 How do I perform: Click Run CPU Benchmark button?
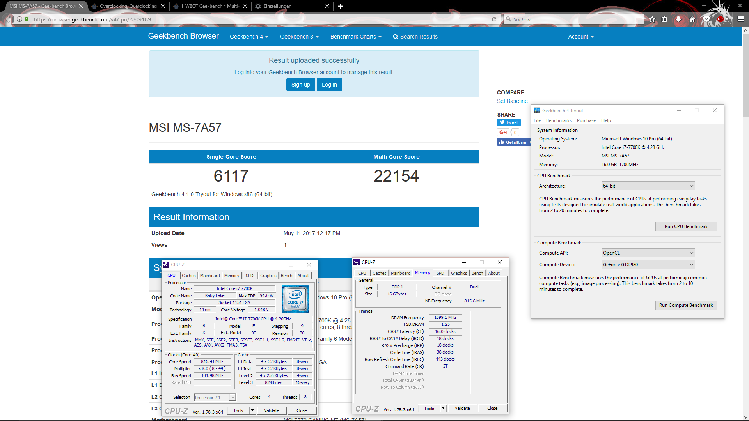(x=686, y=226)
